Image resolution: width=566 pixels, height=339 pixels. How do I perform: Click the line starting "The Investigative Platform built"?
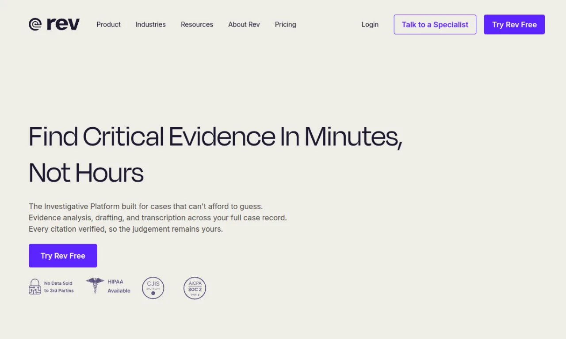pos(146,206)
